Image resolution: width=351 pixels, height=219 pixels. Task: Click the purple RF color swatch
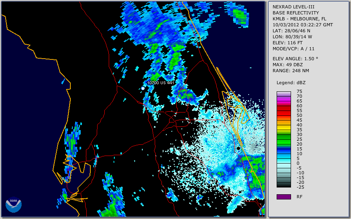coord(283,197)
